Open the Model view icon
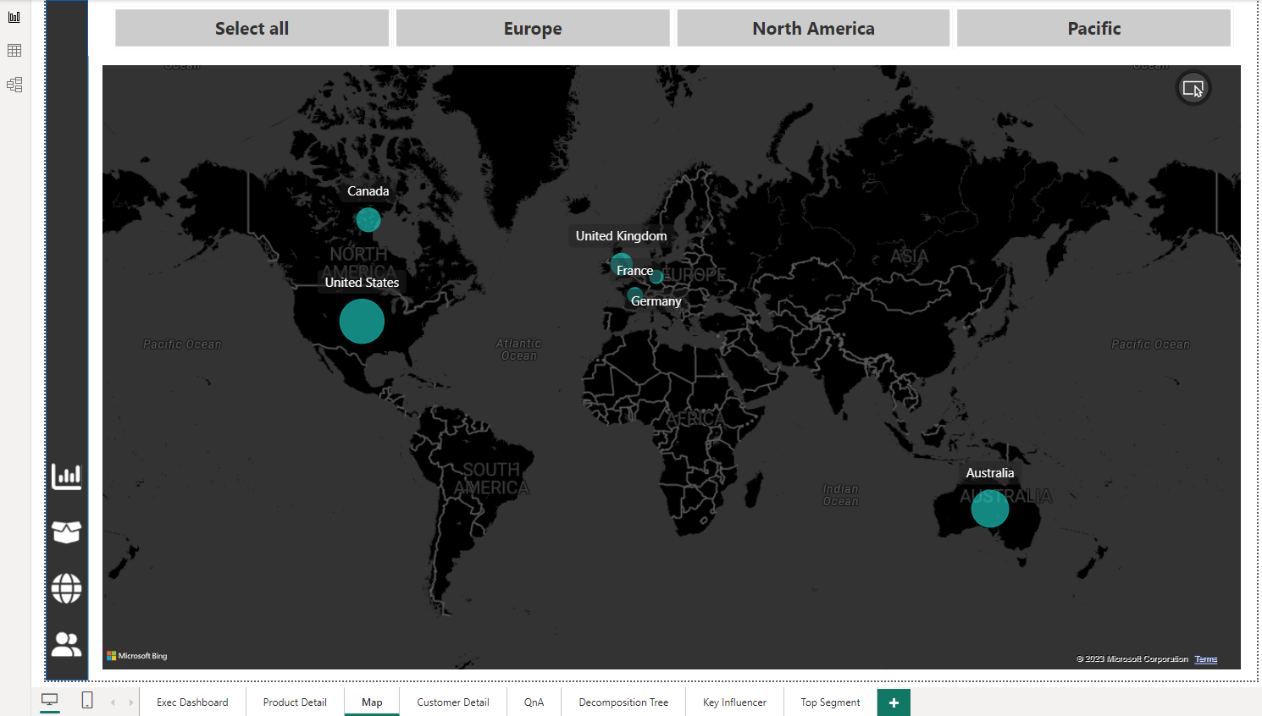 click(x=14, y=85)
